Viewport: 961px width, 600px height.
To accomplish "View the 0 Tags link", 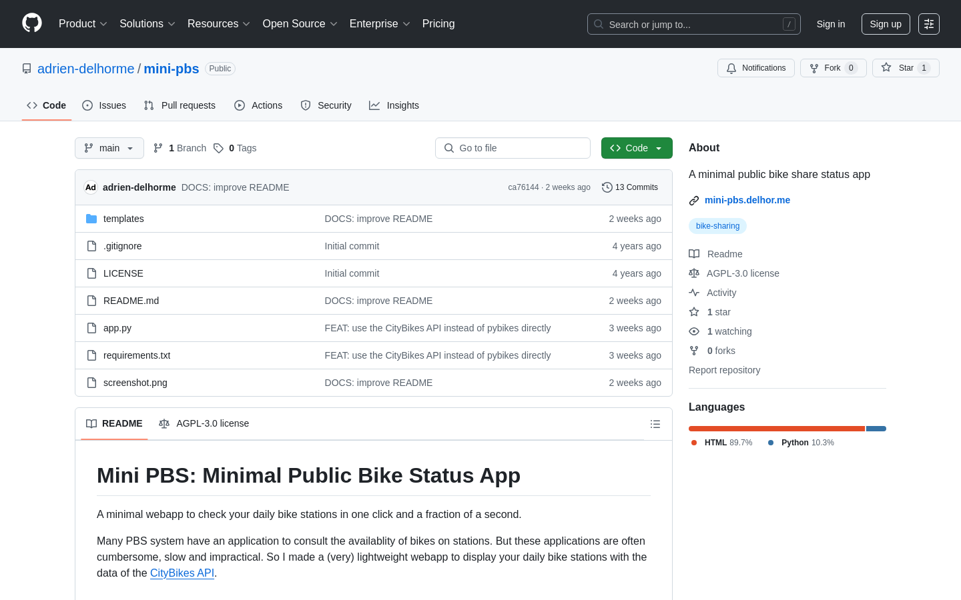I will (x=235, y=148).
